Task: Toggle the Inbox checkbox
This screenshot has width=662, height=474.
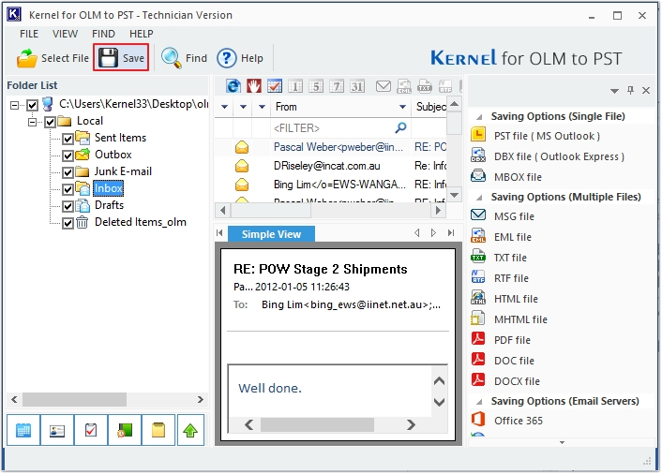Action: (x=68, y=189)
